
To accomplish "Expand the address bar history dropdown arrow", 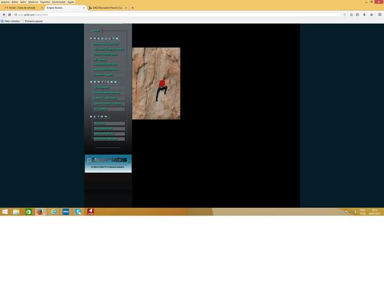I will (x=341, y=15).
